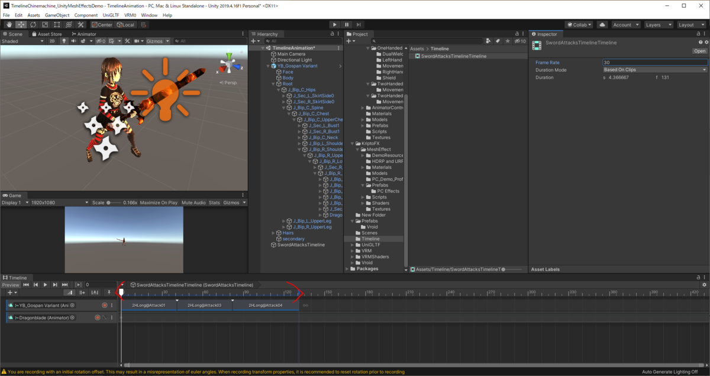This screenshot has width=710, height=376.
Task: Click the Frame Rate input field
Action: point(655,62)
